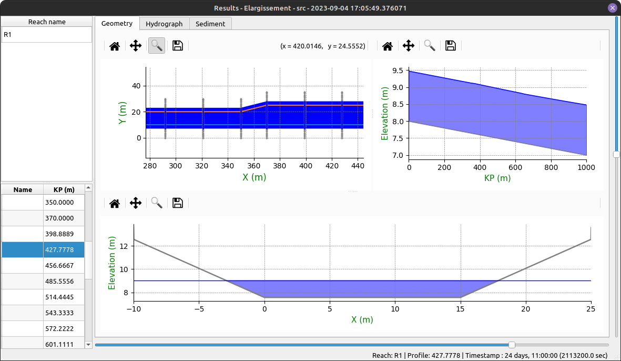Click the profile table scroll-up arrow
This screenshot has height=361, width=621.
pyautogui.click(x=88, y=188)
